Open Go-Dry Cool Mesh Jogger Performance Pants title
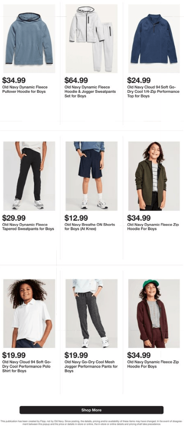 [91, 366]
